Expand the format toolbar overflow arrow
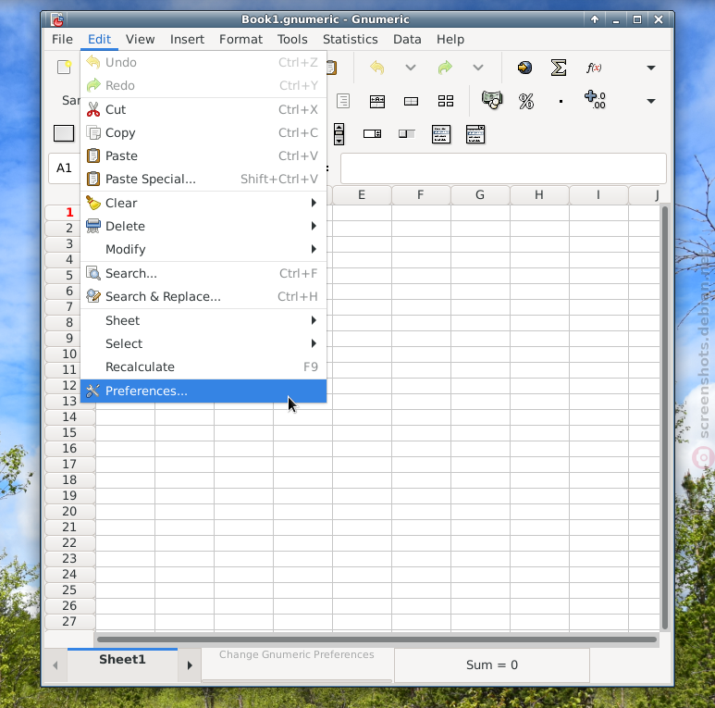The width and height of the screenshot is (715, 708). (x=650, y=101)
